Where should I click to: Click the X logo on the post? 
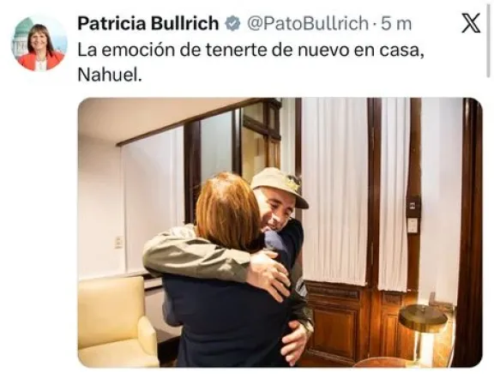(x=471, y=23)
